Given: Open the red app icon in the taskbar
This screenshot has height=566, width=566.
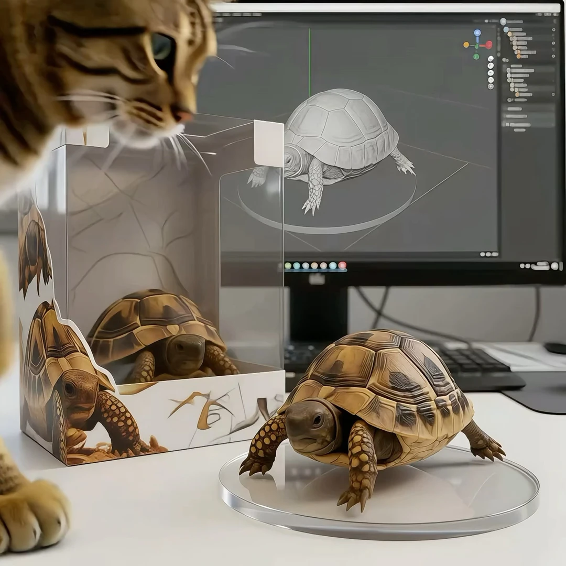Looking at the screenshot, I should [x=342, y=266].
